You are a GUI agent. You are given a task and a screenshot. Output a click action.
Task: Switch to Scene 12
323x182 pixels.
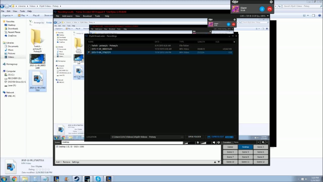point(260,162)
